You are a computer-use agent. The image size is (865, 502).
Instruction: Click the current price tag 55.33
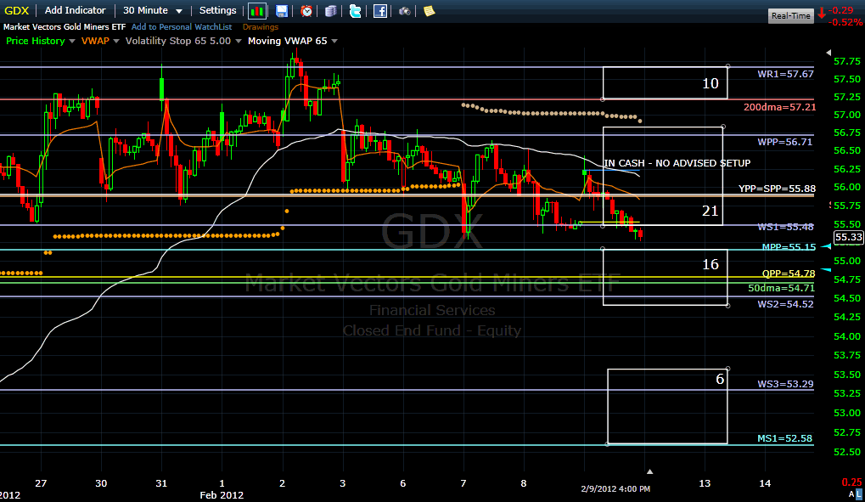(849, 238)
